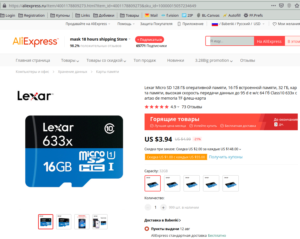
Task: Open the Login bookmarks folder
Action: click(x=8, y=16)
